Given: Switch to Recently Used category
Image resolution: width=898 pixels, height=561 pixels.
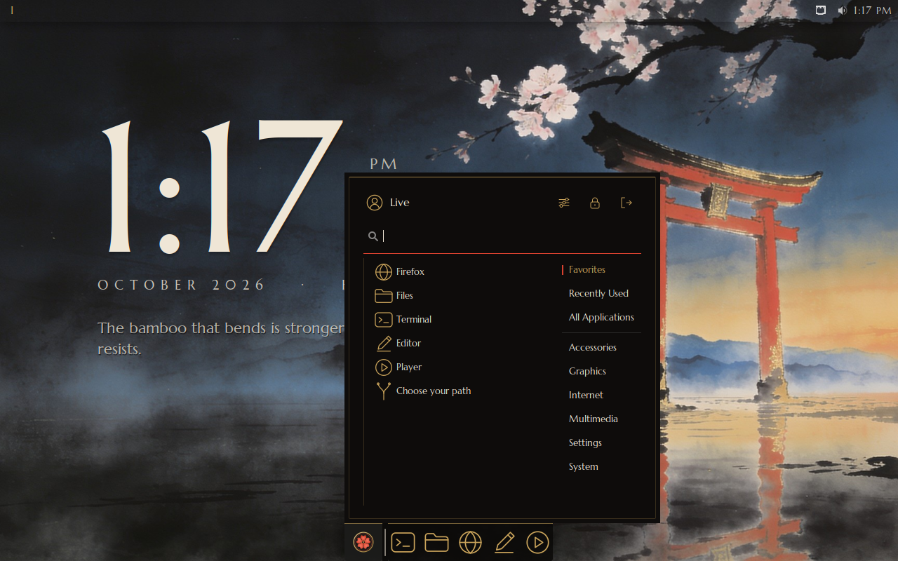Looking at the screenshot, I should [601, 293].
